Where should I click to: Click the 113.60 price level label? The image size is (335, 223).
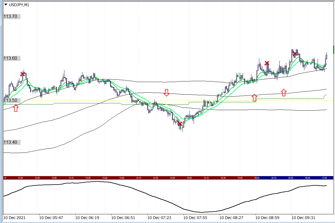click(10, 58)
